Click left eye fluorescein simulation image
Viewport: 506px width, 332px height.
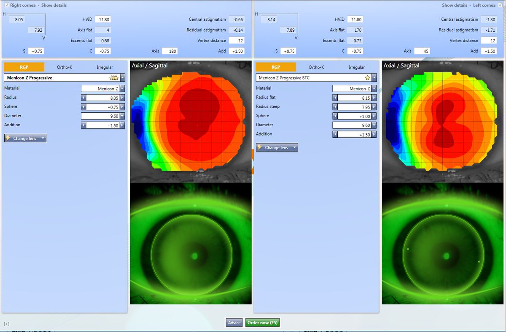442,243
